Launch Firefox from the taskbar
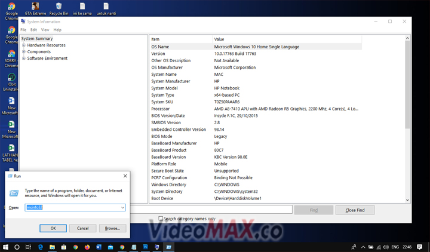This screenshot has height=252, width=430. click(x=87, y=247)
